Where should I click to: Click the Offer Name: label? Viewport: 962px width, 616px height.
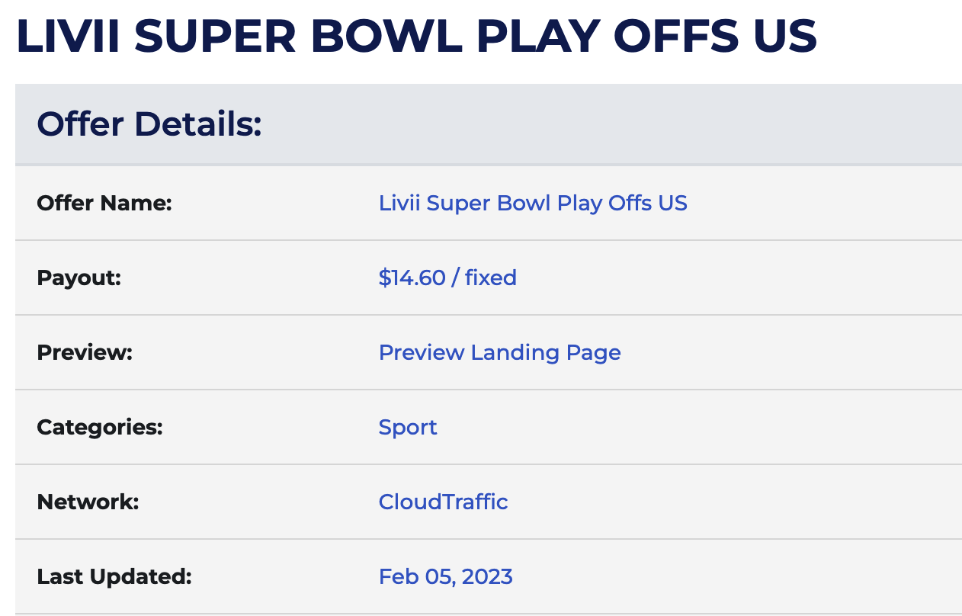[104, 204]
